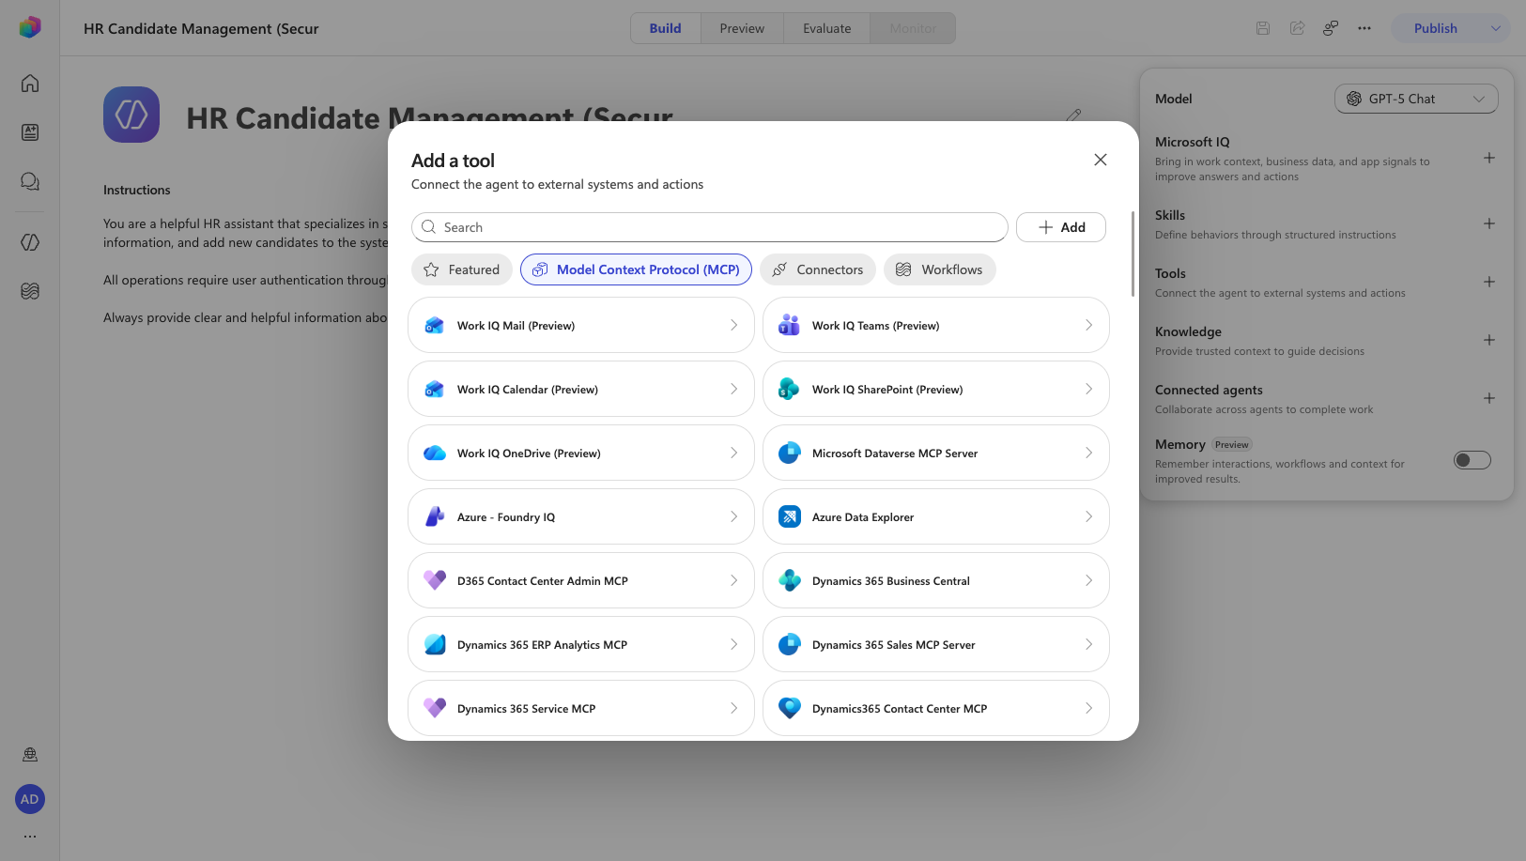
Task: Click the pencil edit icon beside agent title
Action: [1073, 115]
